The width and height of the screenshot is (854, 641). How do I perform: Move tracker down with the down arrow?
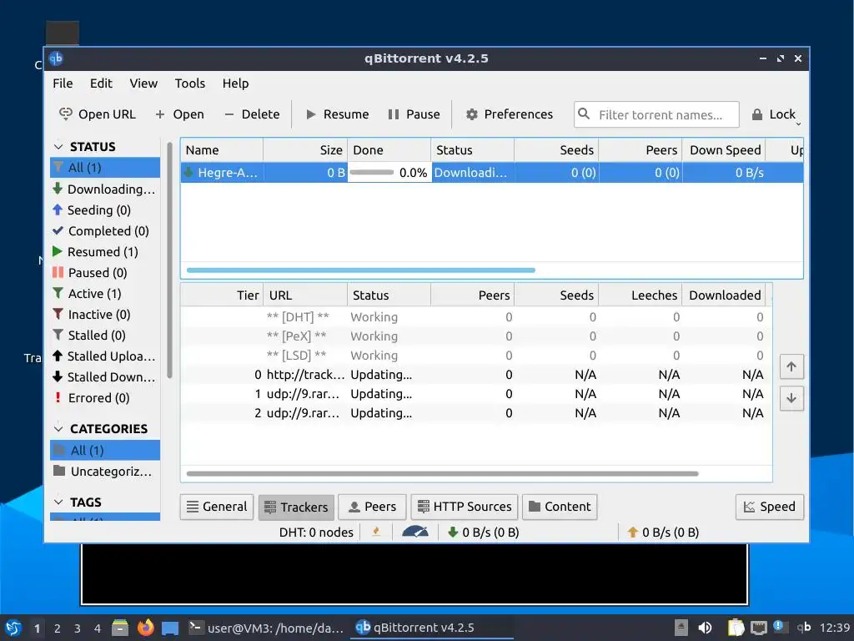[x=791, y=398]
